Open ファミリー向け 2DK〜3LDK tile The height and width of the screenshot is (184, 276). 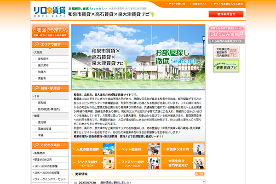(x=138, y=163)
